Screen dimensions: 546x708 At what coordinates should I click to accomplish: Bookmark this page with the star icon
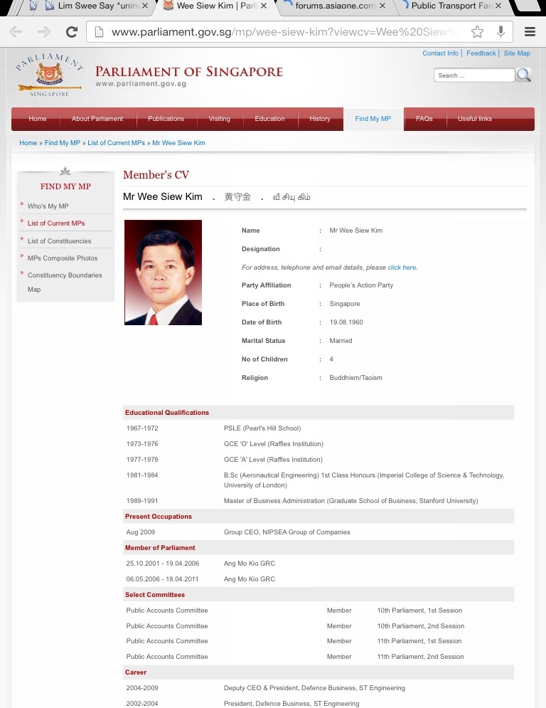477,31
